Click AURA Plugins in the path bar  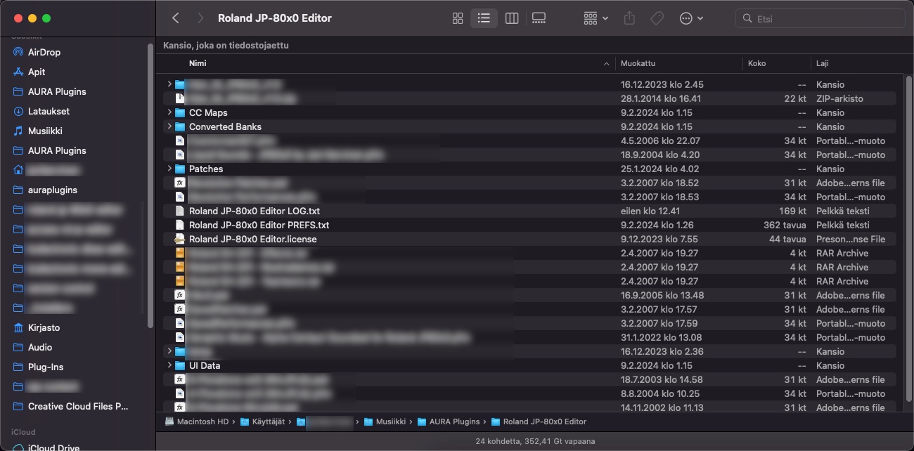[449, 421]
